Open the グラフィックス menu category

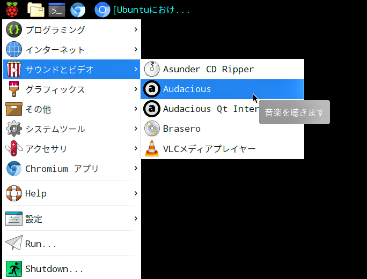[x=71, y=89]
